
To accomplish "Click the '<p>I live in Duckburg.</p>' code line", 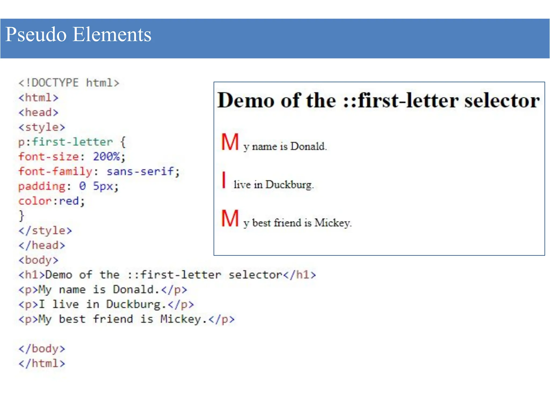I will pyautogui.click(x=106, y=304).
